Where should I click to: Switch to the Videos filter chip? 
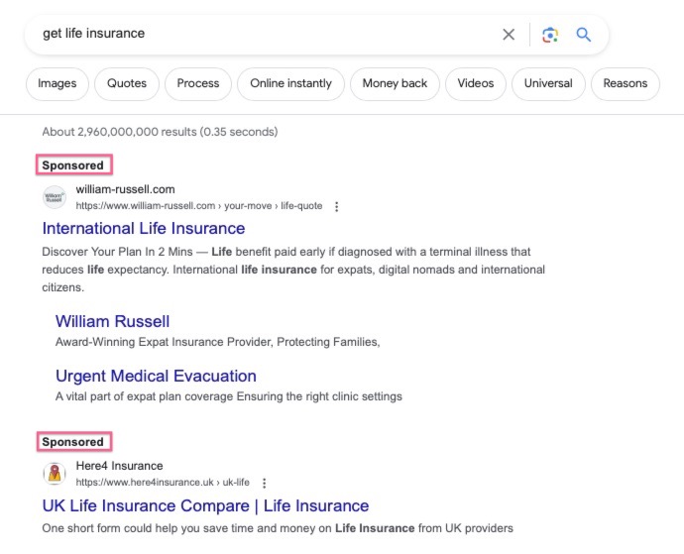476,83
